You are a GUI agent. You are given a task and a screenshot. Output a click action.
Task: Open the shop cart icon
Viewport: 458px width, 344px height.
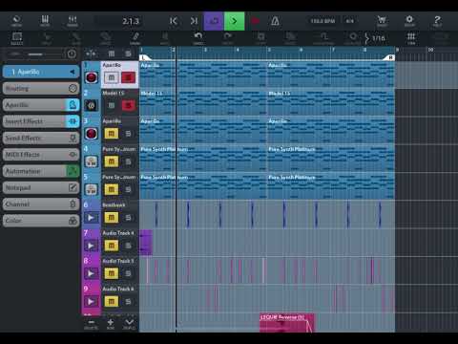382,21
